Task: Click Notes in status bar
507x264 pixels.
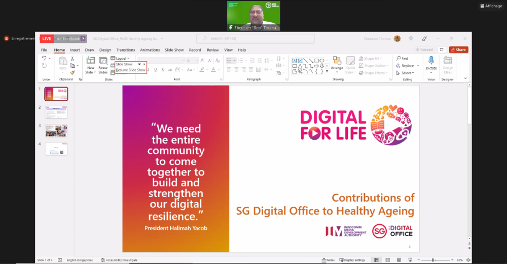Action: pos(328,260)
